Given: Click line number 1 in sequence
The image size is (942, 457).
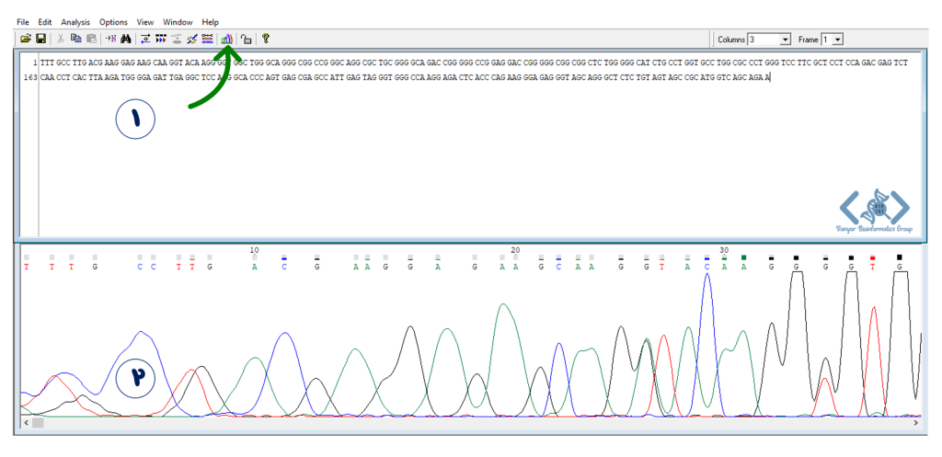Looking at the screenshot, I should (35, 63).
